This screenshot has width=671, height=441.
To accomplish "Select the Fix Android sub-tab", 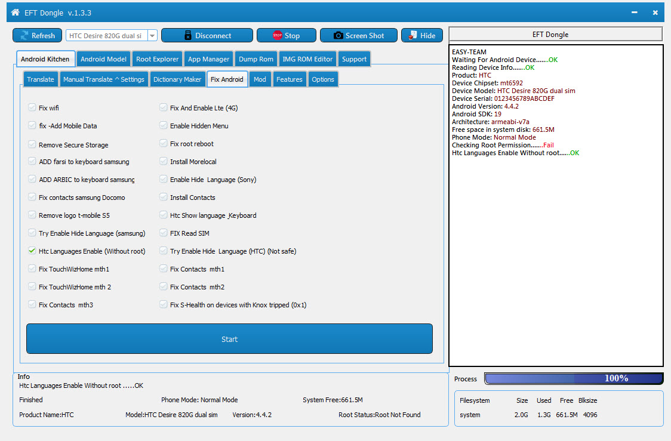I will coord(227,79).
